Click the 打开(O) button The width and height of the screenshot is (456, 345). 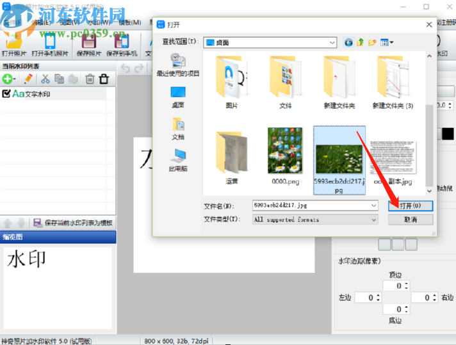(411, 205)
